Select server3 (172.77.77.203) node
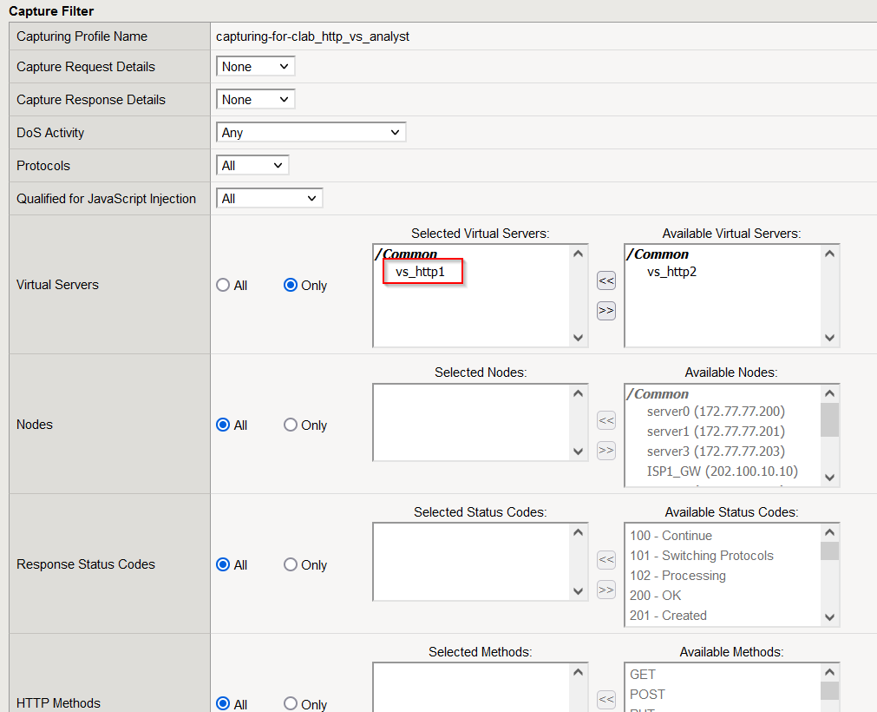877x712 pixels. tap(716, 452)
